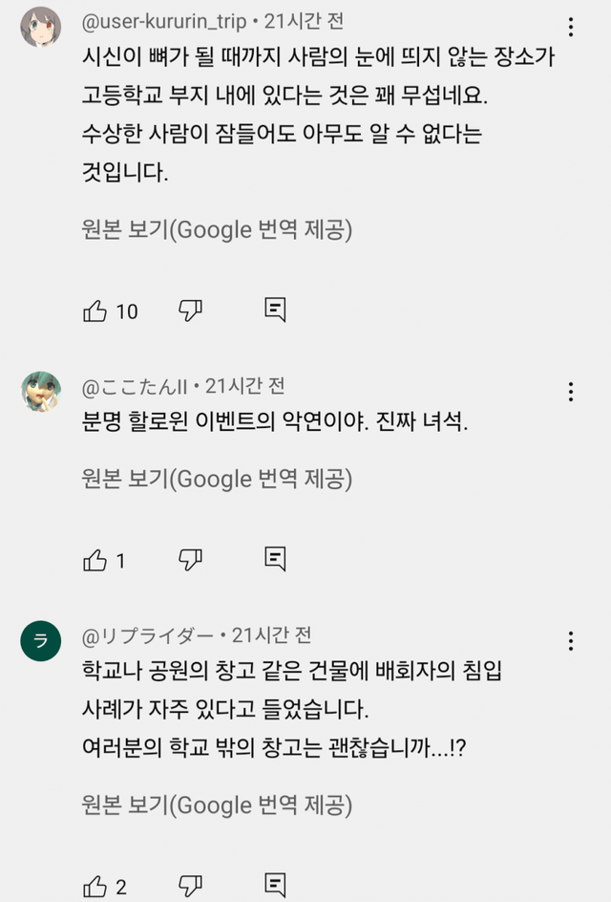Viewport: 611px width, 902px height.
Task: Like @ここたんII's comment
Action: tap(96, 558)
